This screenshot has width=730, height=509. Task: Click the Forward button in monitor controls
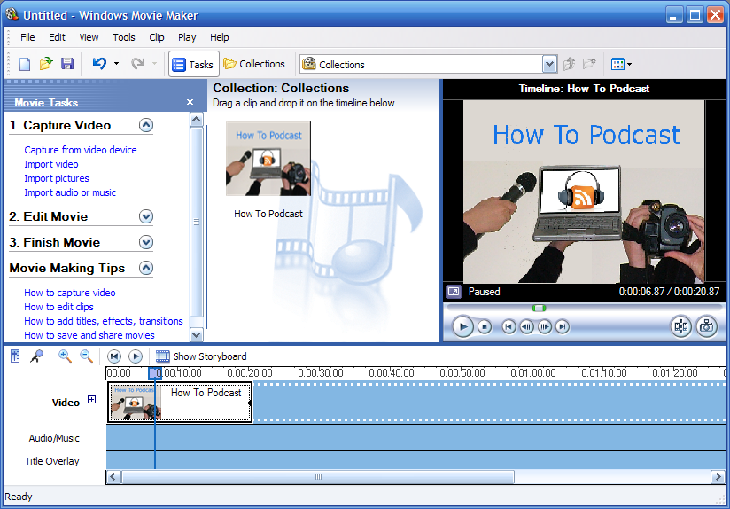tap(563, 326)
